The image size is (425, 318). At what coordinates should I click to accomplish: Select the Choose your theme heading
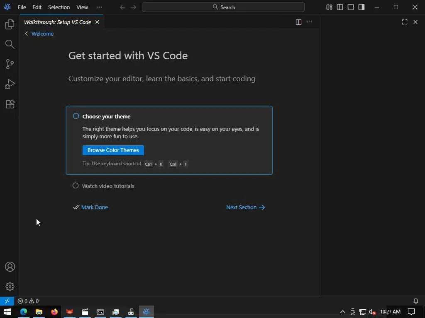(106, 116)
